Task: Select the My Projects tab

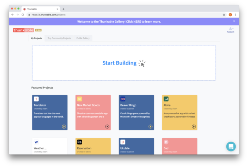Action: pos(36,38)
